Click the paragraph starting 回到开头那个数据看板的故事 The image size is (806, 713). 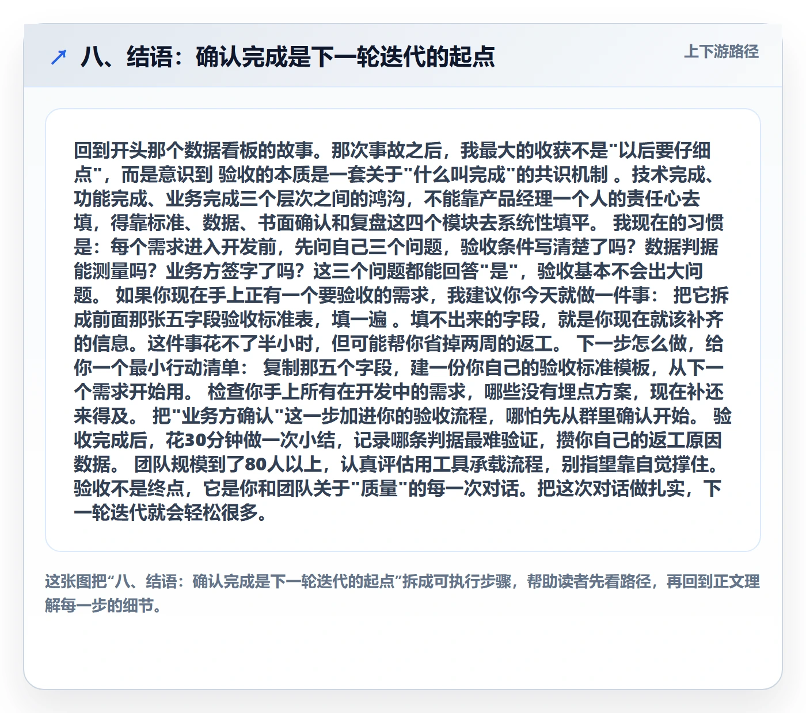click(x=402, y=331)
